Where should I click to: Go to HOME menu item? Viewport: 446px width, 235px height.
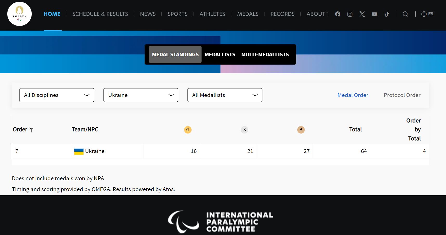pos(52,14)
